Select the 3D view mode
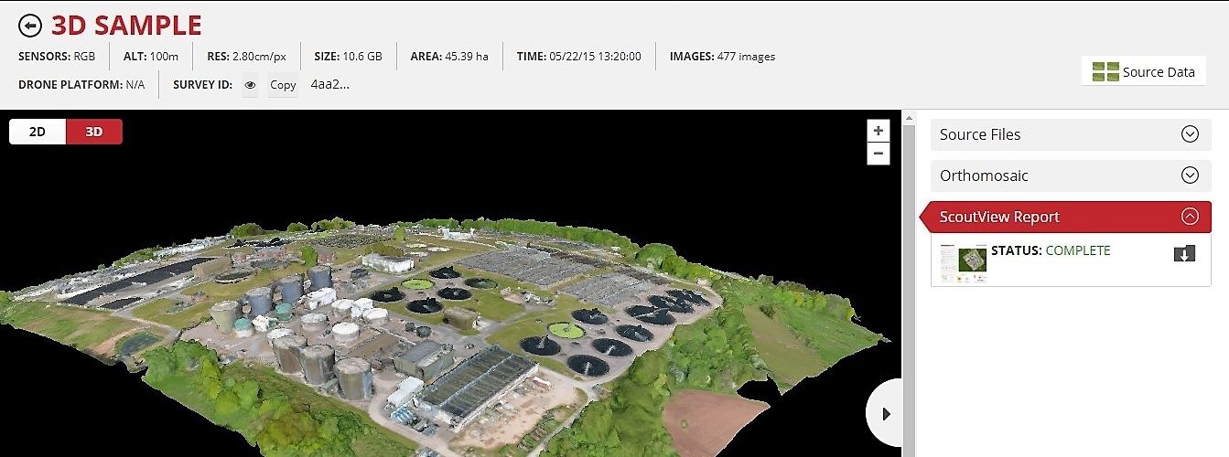Image resolution: width=1229 pixels, height=457 pixels. click(x=93, y=132)
